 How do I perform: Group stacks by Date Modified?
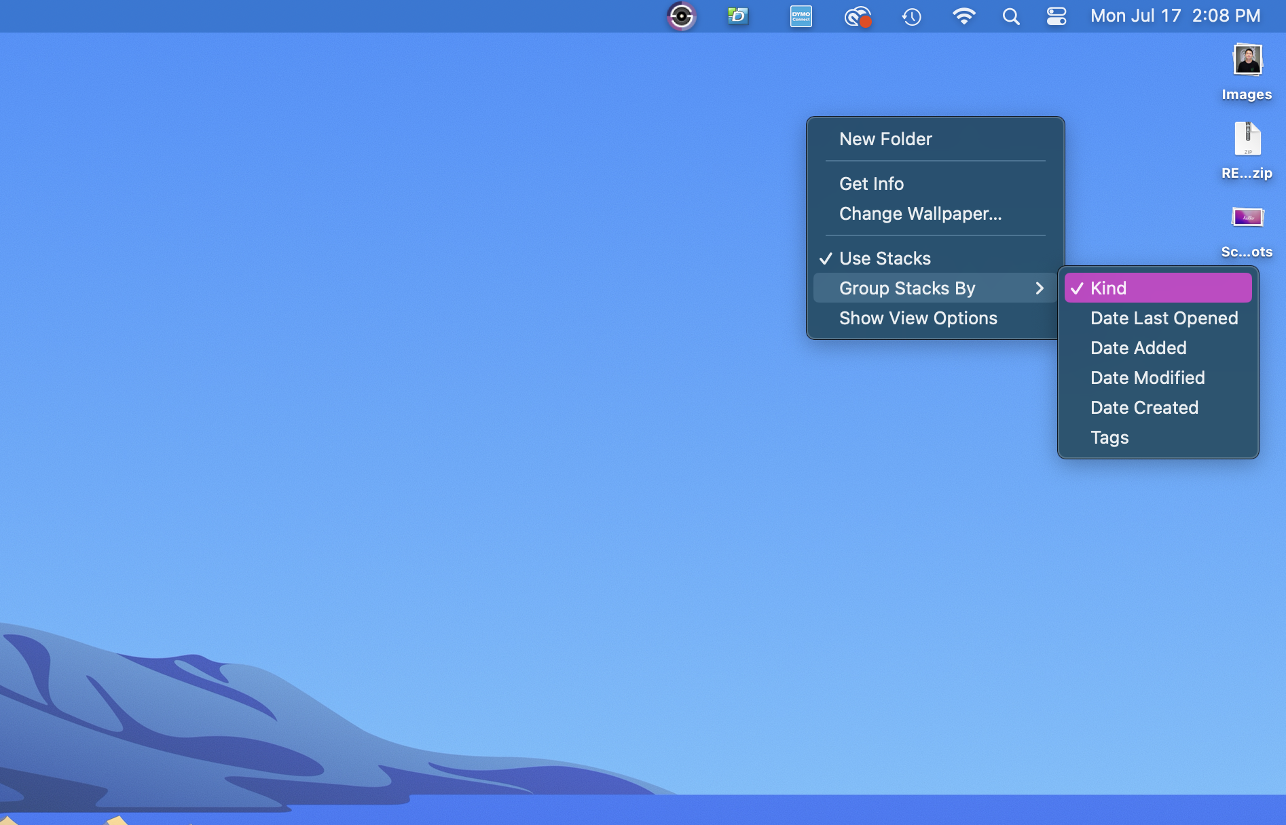point(1158,378)
